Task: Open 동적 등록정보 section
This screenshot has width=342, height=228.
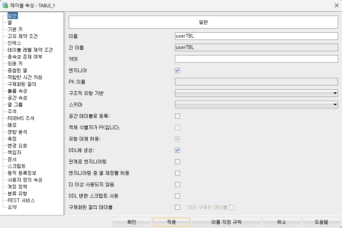Action: pos(22,173)
